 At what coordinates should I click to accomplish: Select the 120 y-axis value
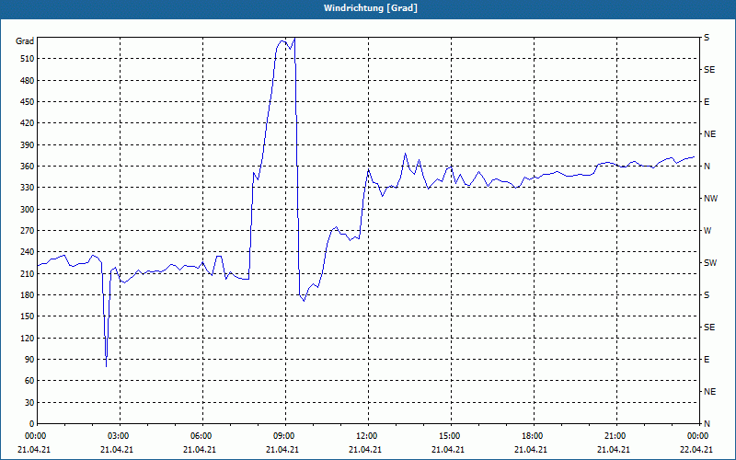click(27, 338)
